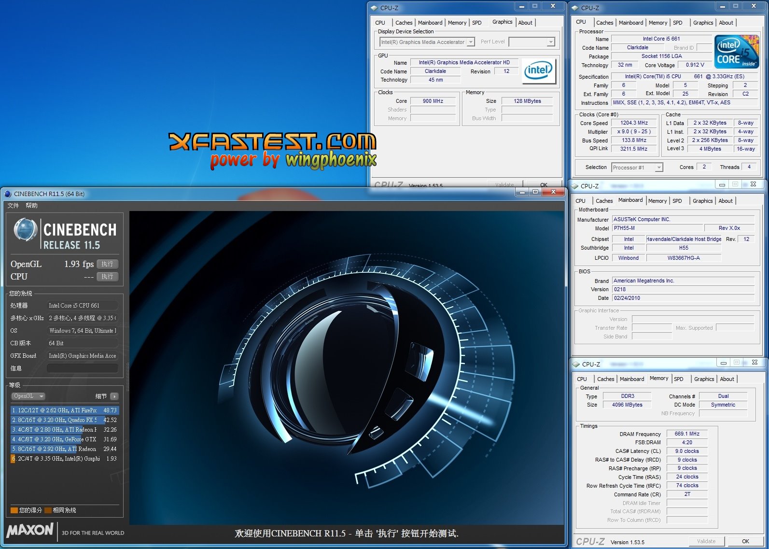The width and height of the screenshot is (769, 549).
Task: Switch to CPU tab in CPU-Z Mainboard window
Action: pos(580,201)
